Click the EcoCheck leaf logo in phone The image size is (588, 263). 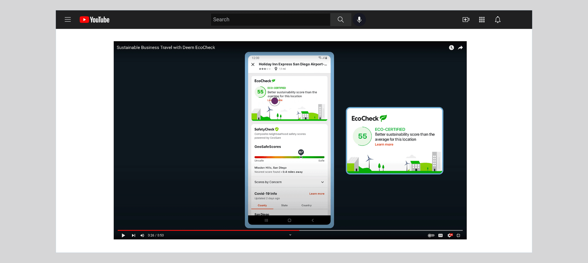click(x=273, y=81)
